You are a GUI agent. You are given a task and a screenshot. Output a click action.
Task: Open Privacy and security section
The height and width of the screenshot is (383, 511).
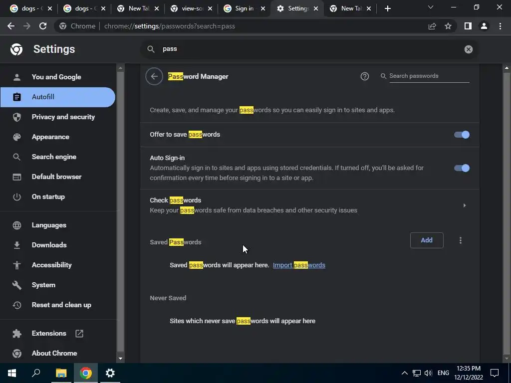pos(58,117)
